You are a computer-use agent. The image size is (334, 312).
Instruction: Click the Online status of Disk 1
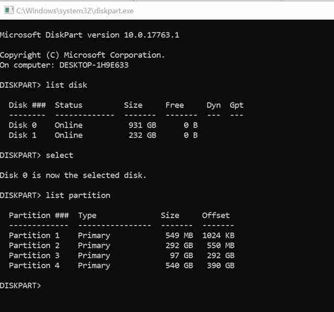(x=68, y=135)
